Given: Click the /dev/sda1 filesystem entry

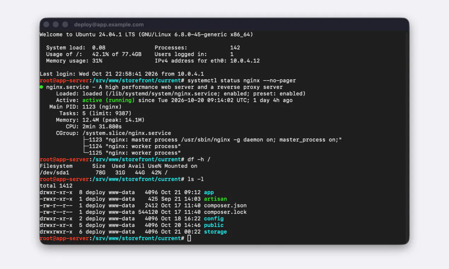Looking at the screenshot, I should pos(54,173).
